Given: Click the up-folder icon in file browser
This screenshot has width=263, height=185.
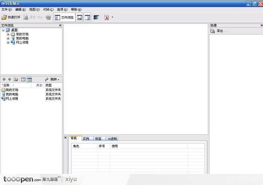Looking at the screenshot, I should pyautogui.click(x=15, y=79).
